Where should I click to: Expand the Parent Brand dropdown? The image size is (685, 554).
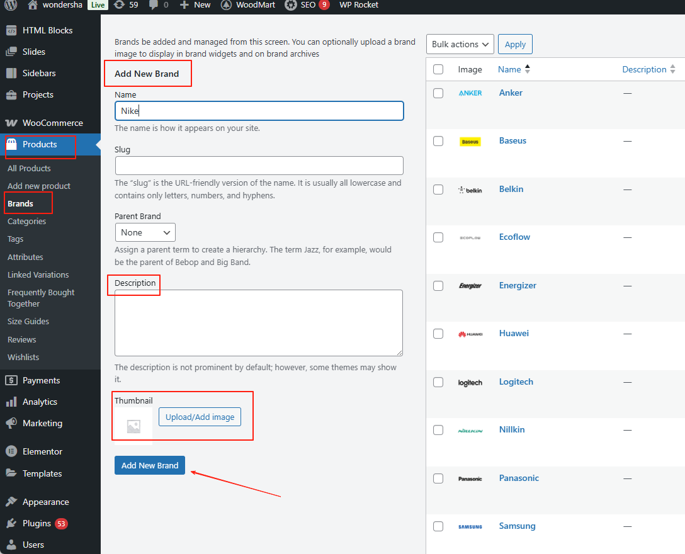pos(145,232)
